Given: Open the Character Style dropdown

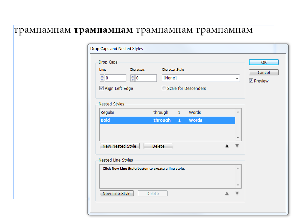Looking at the screenshot, I should 201,78.
